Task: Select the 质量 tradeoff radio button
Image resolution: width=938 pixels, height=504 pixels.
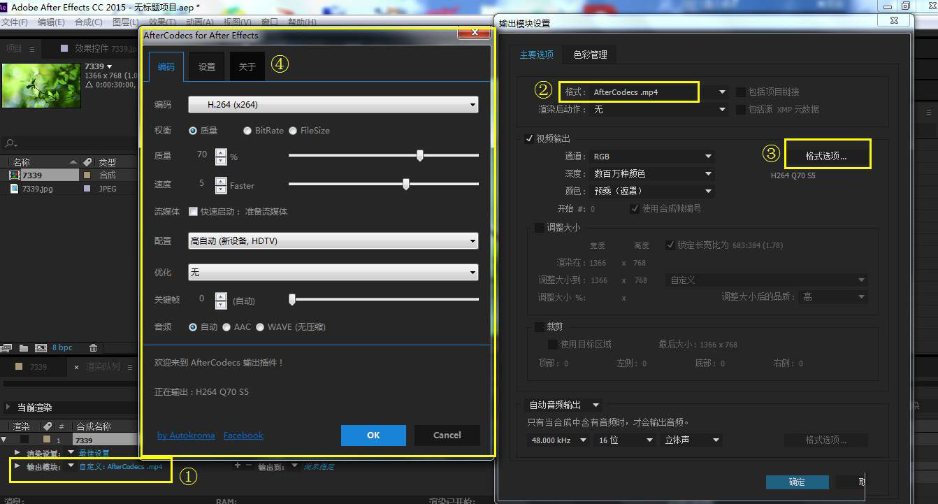Action: [x=193, y=131]
